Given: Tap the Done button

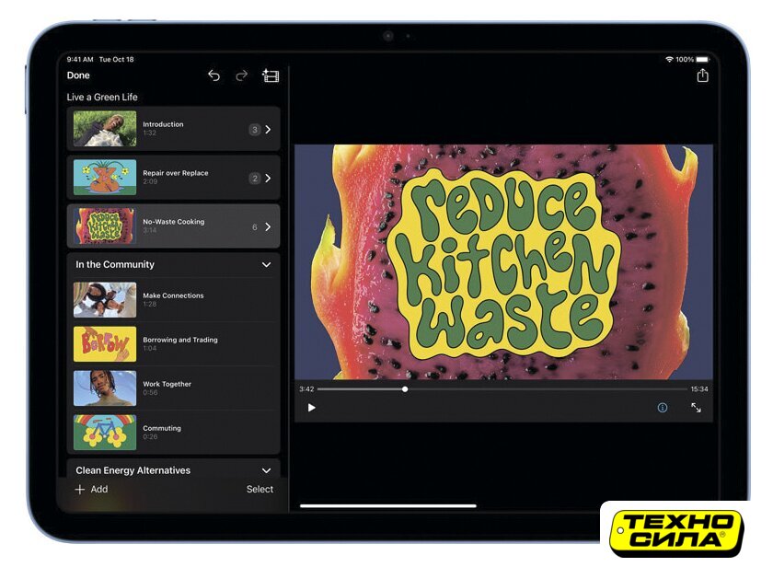Looking at the screenshot, I should tap(78, 75).
